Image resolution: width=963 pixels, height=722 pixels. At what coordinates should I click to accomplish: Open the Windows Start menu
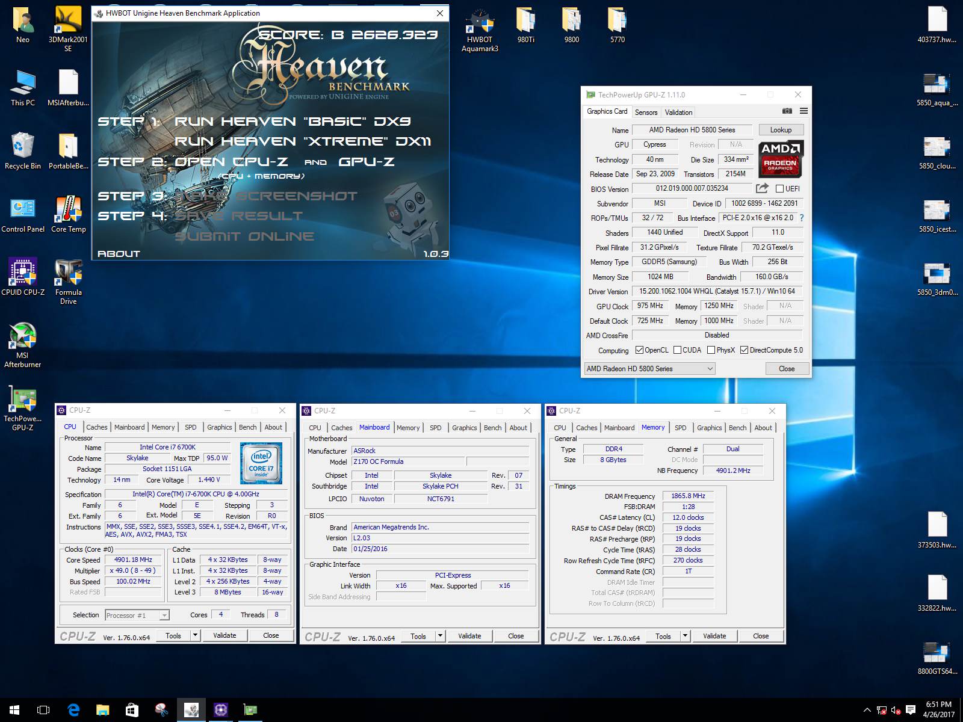pyautogui.click(x=14, y=710)
